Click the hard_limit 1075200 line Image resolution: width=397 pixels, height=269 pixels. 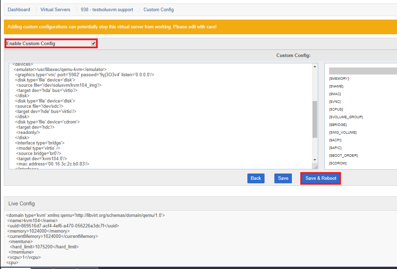pos(44,247)
